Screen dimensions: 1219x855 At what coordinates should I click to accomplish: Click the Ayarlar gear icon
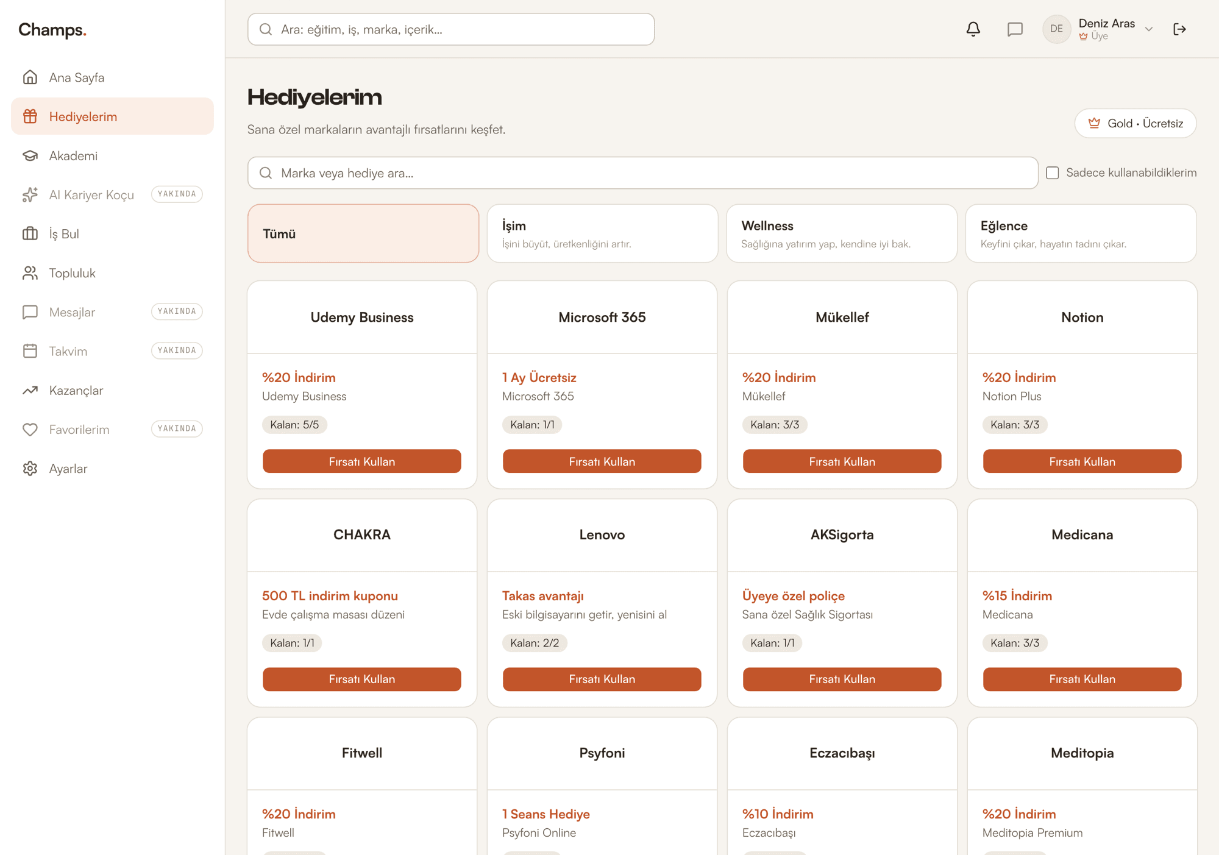coord(30,468)
